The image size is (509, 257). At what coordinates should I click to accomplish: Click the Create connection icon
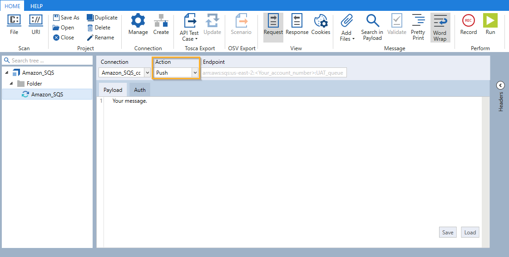pyautogui.click(x=161, y=21)
